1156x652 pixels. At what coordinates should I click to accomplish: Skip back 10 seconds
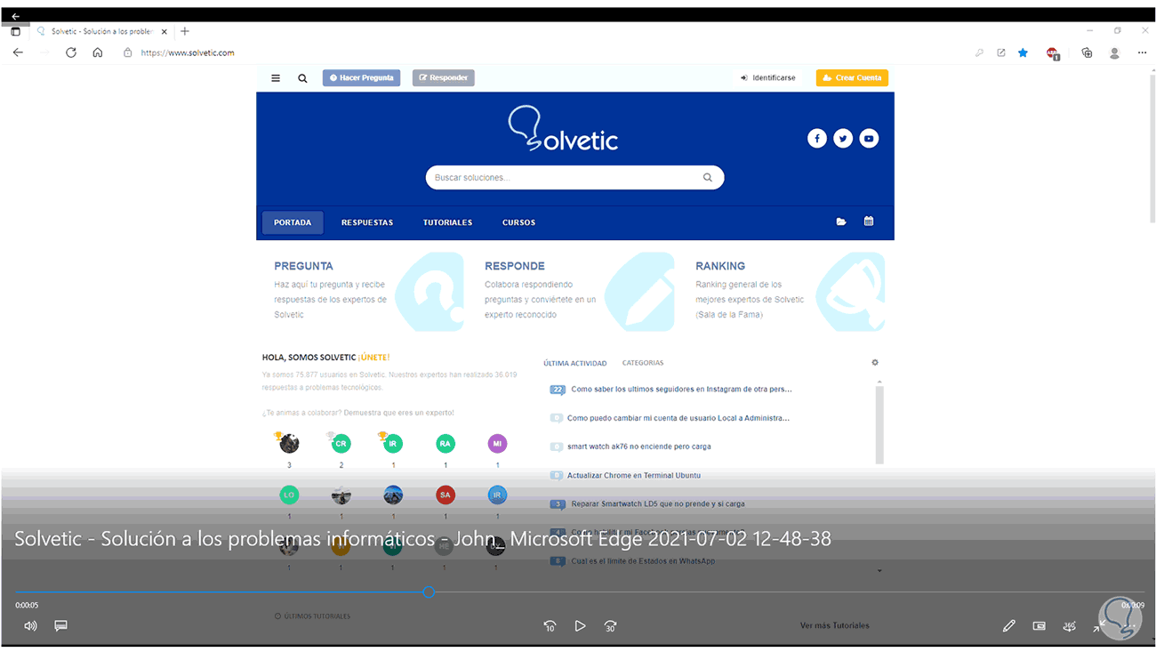coord(550,626)
